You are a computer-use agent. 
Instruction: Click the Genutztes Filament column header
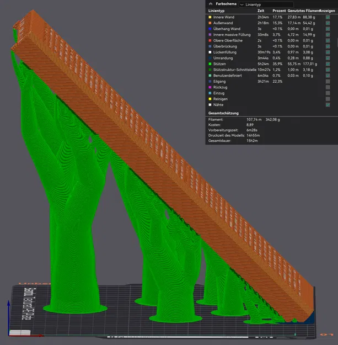pyautogui.click(x=304, y=11)
